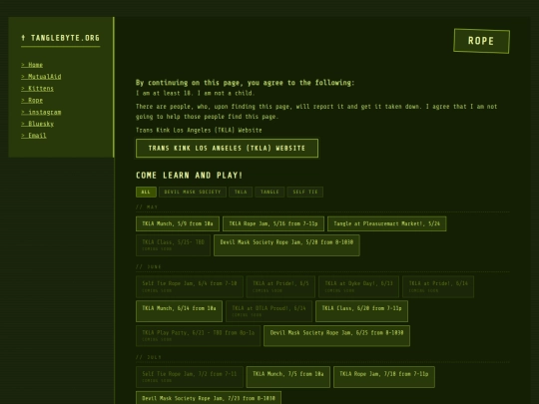Click 'By continuing on this page' heading
This screenshot has height=404, width=539.
245,83
